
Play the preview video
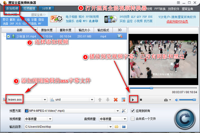click(133, 100)
